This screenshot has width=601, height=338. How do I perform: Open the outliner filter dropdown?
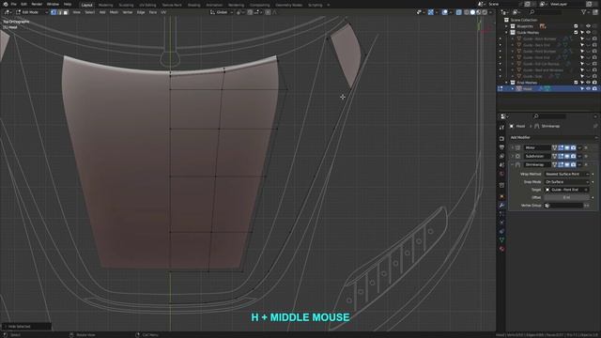pos(585,12)
